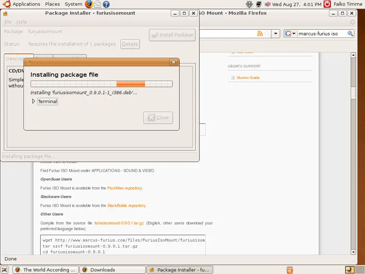Click the clock showing Wed Aug 27
Image resolution: width=365 pixels, height=274 pixels.
pyautogui.click(x=297, y=4)
